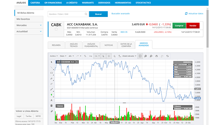Open the HERRAMIENTAS top menu
The width and height of the screenshot is (223, 125).
[x=123, y=3]
